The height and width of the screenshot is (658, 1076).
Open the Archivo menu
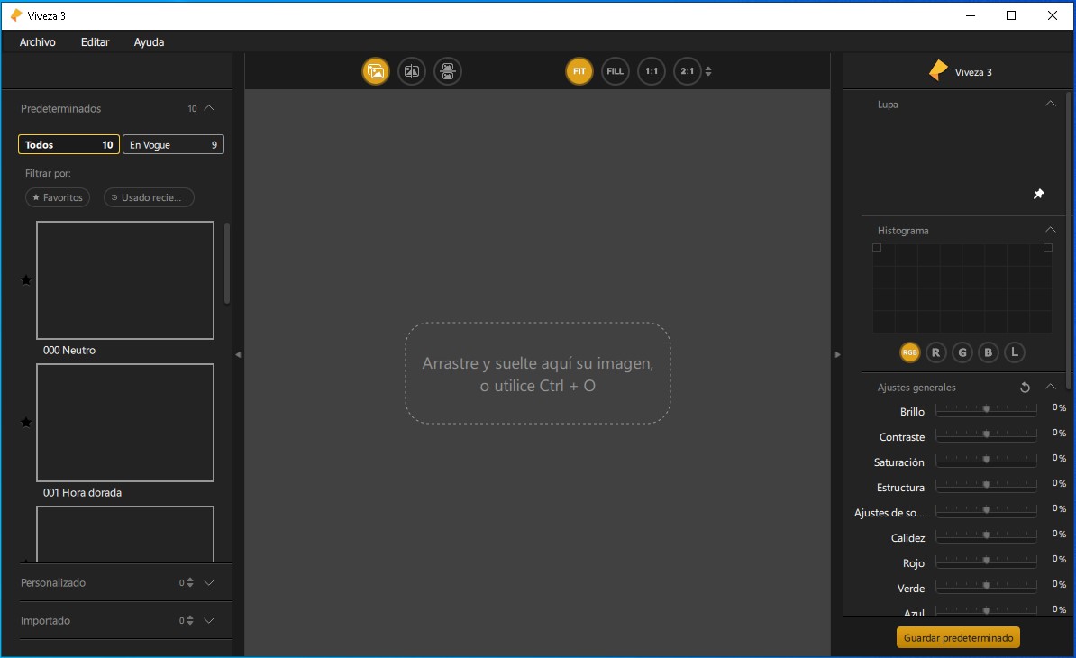pyautogui.click(x=38, y=41)
